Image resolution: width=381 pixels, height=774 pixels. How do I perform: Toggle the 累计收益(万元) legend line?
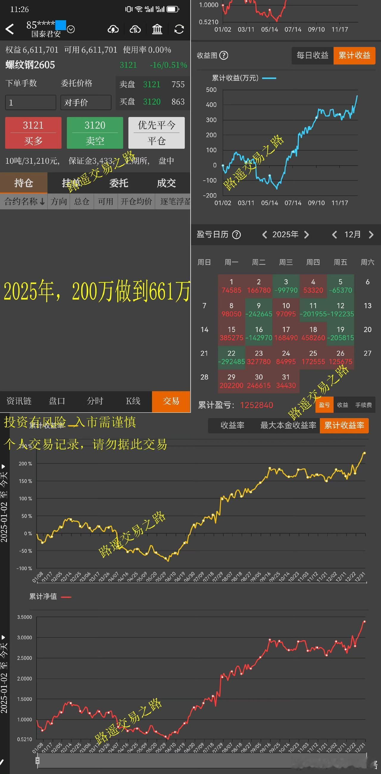[x=244, y=78]
